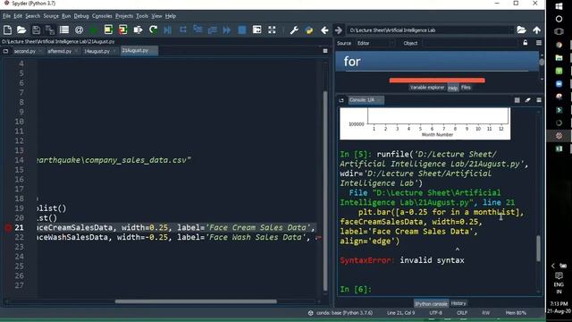Open the Tools menu
This screenshot has width=572, height=322.
tap(142, 16)
